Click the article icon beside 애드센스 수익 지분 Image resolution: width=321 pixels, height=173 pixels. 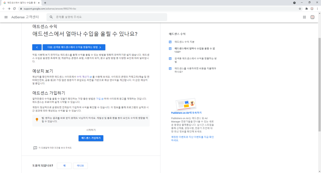coord(170,42)
